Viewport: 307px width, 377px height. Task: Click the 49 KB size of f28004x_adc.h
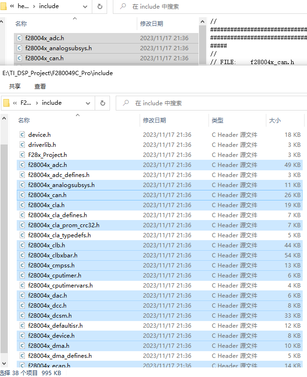click(292, 165)
